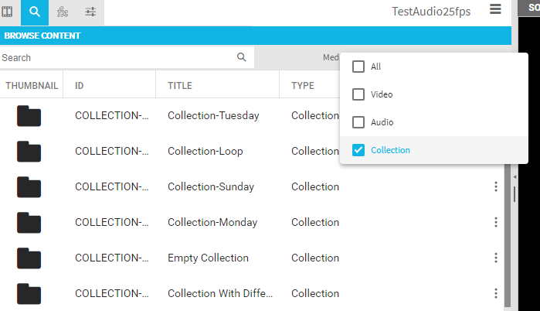Open the film strip media panel tab

point(8,12)
